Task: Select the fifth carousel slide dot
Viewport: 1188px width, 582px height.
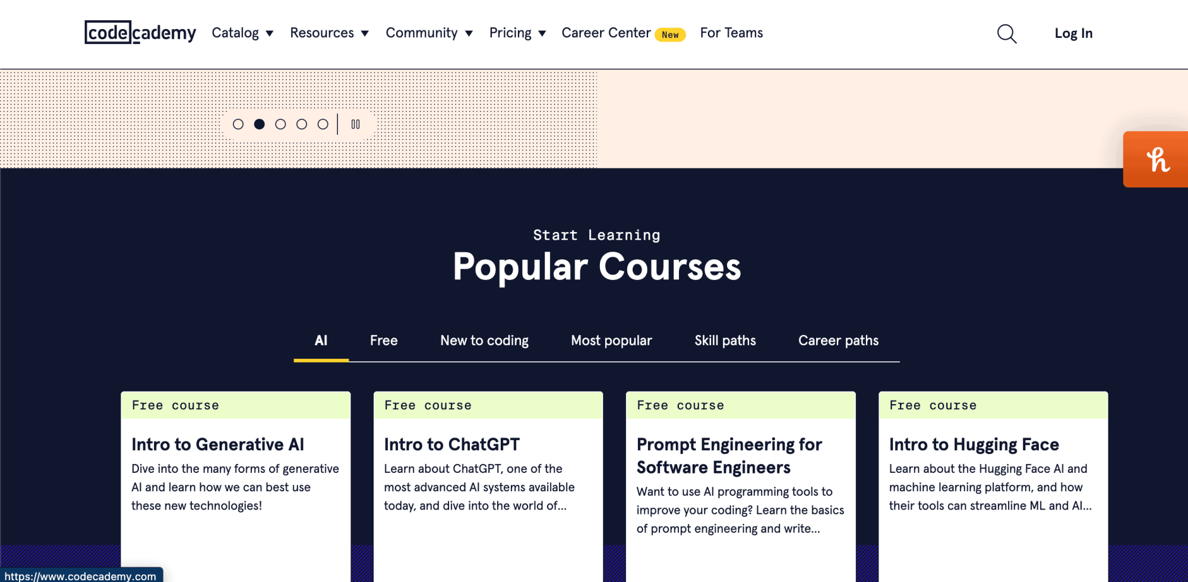Action: [x=323, y=124]
